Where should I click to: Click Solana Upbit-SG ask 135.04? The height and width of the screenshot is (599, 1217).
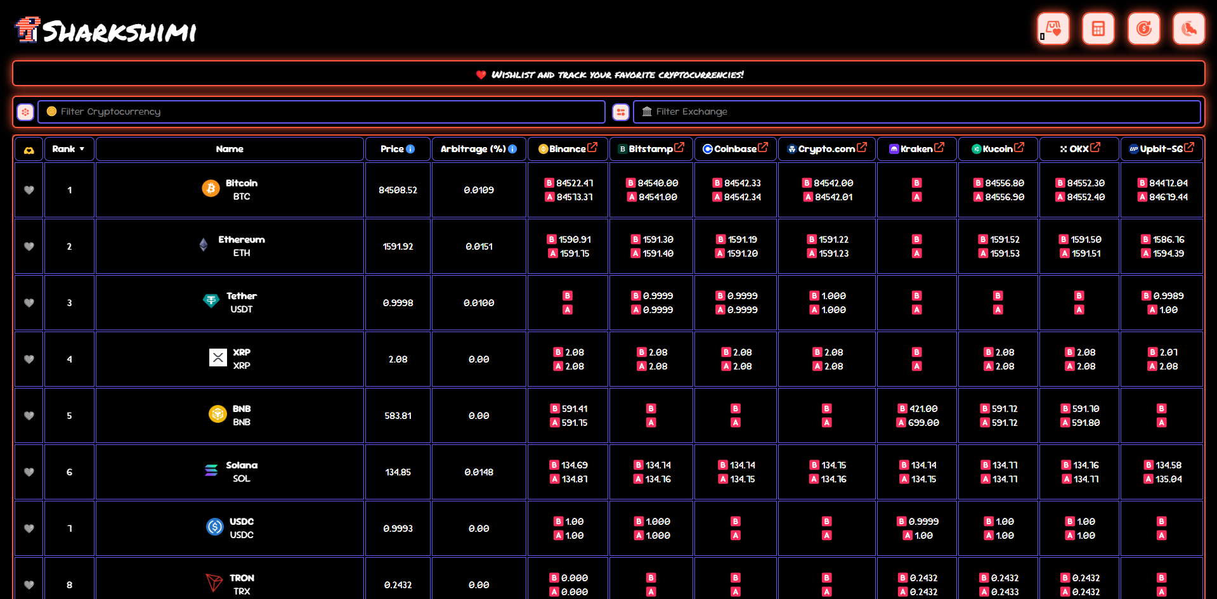pyautogui.click(x=1168, y=479)
